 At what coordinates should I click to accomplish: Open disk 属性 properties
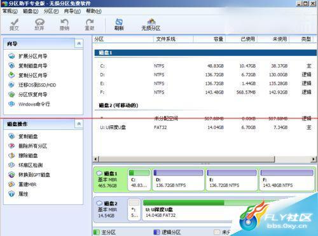tap(18, 194)
